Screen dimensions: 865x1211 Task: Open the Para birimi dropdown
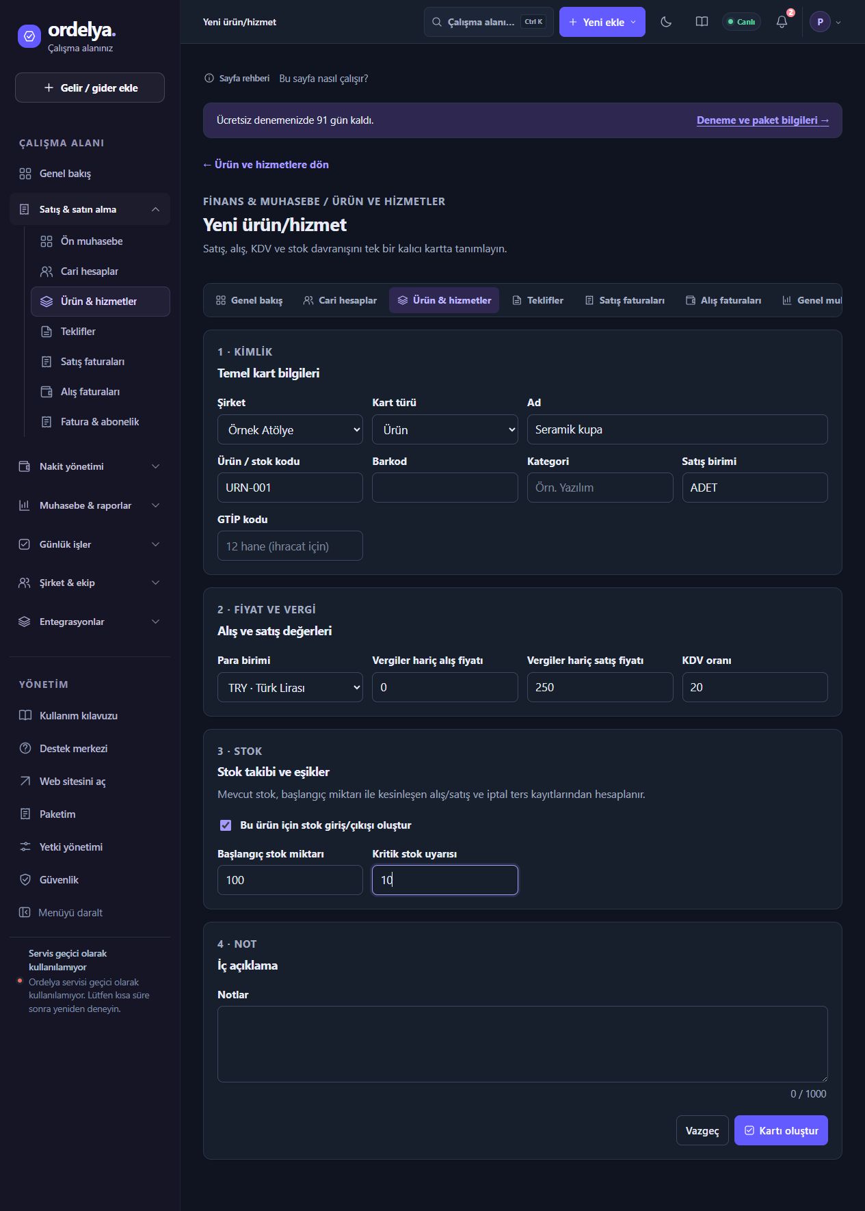290,687
